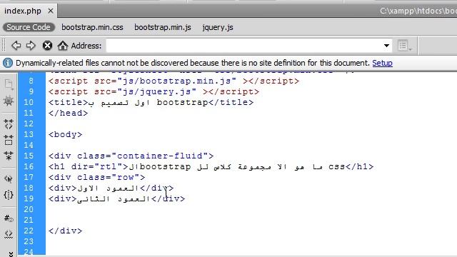Stop loading with the X icon
This screenshot has width=457, height=257.
pyautogui.click(x=47, y=46)
